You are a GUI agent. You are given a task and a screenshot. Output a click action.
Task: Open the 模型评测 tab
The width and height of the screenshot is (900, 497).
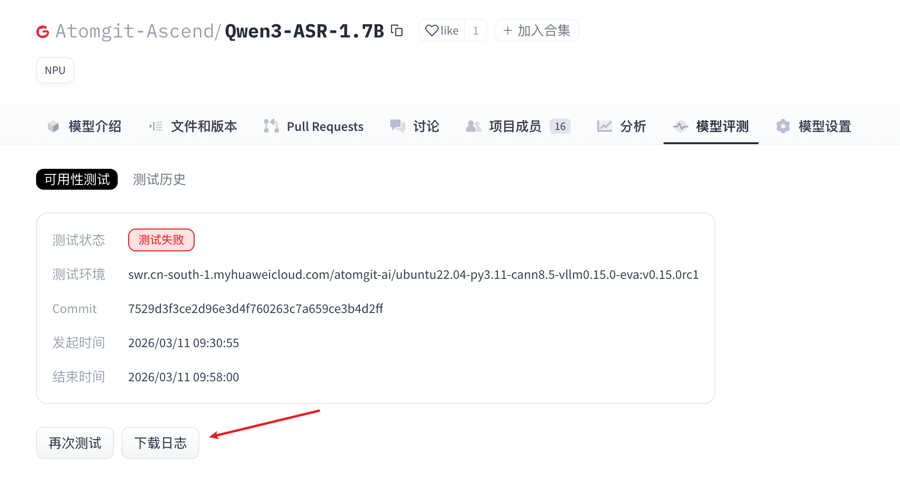[x=722, y=126]
